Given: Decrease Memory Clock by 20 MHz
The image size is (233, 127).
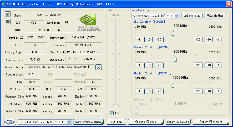Looking at the screenshot, I should (159, 65).
